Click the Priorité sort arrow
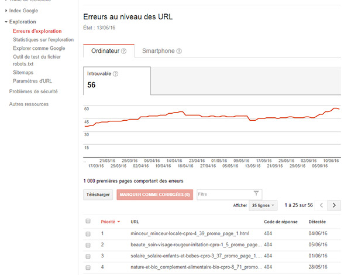The image size is (351, 275). pyautogui.click(x=119, y=222)
